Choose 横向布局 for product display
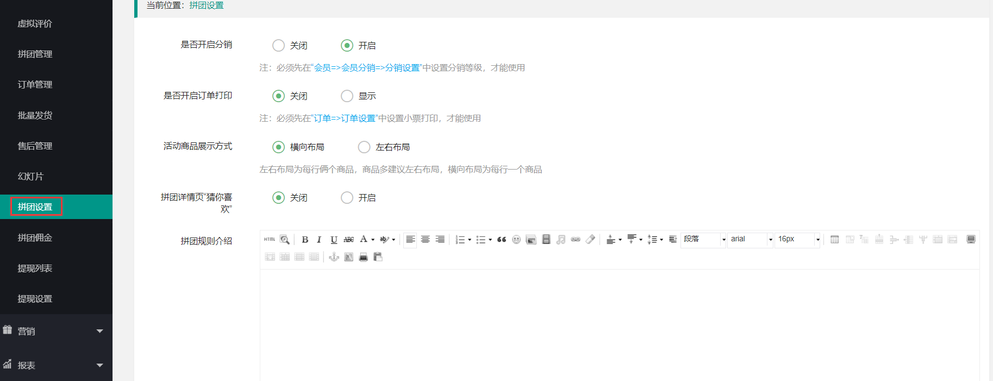 tap(278, 147)
